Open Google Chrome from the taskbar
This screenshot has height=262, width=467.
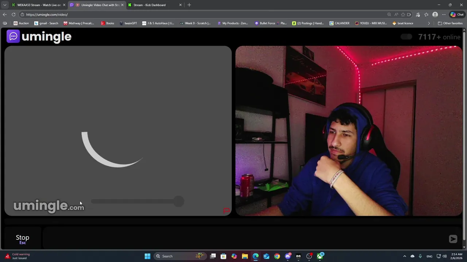(277, 256)
